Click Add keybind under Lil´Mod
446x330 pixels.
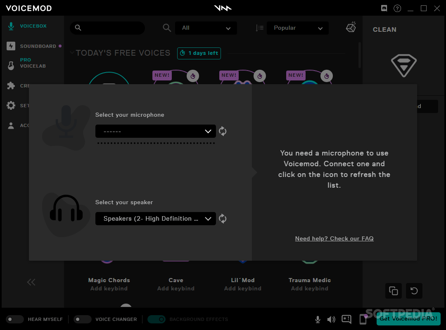243,288
